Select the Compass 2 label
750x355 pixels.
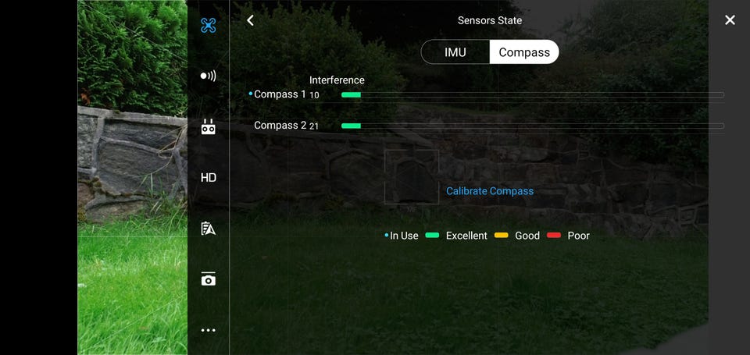[280, 125]
